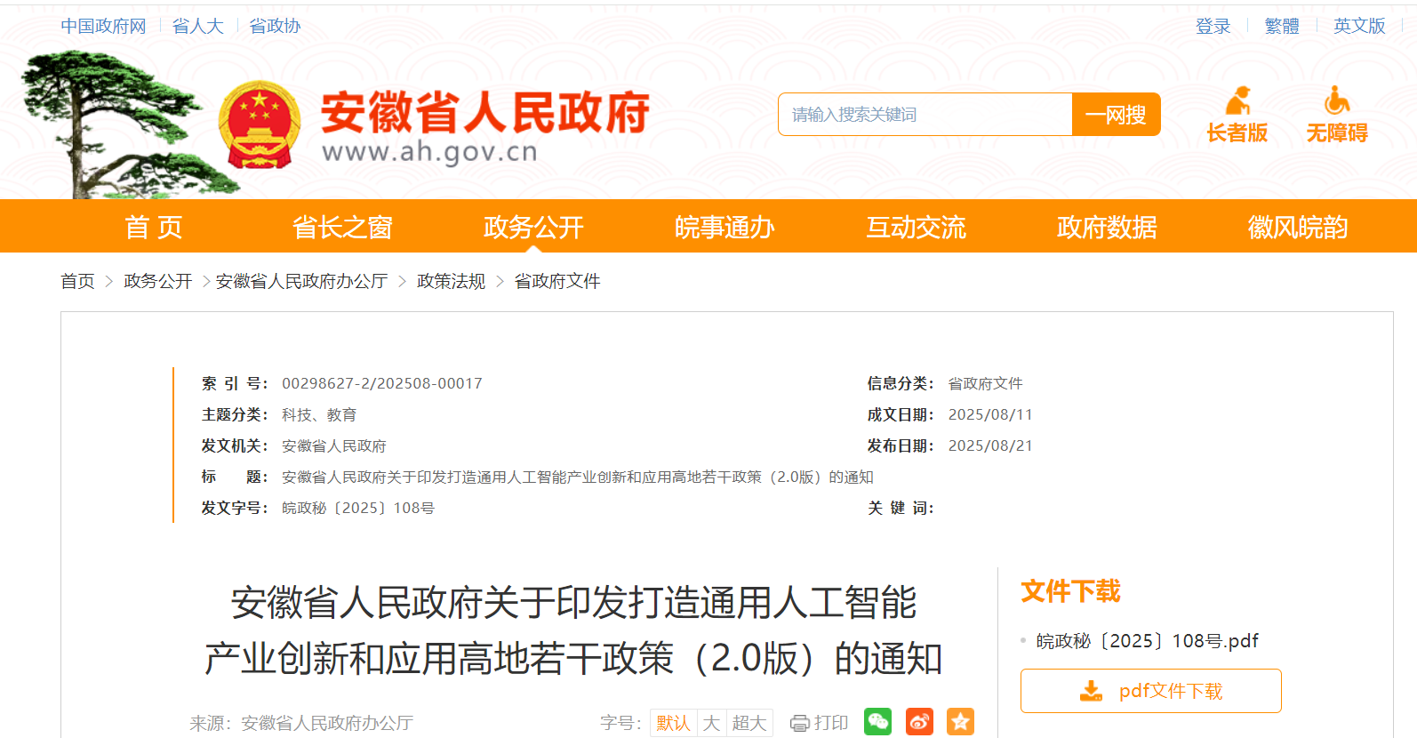This screenshot has height=738, width=1417.
Task: Click the www.ah.gov.cn site address
Action: tap(429, 152)
